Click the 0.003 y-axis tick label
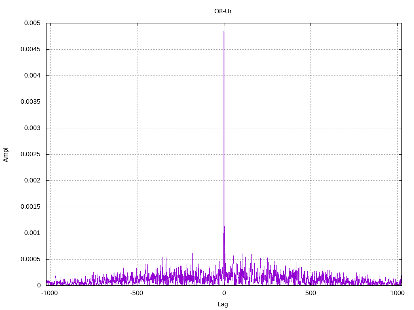The width and height of the screenshot is (414, 310). [32, 128]
